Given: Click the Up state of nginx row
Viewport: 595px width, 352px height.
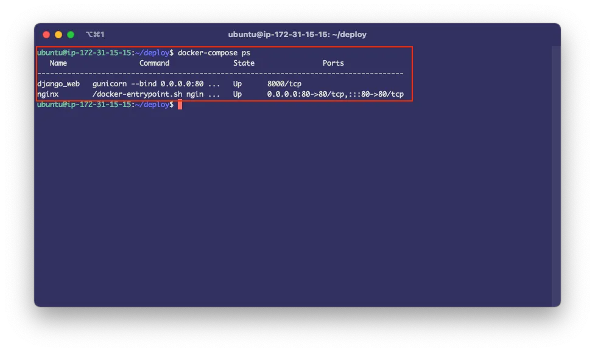Looking at the screenshot, I should tap(237, 94).
